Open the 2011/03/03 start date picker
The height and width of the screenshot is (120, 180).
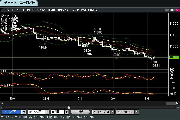(113, 112)
